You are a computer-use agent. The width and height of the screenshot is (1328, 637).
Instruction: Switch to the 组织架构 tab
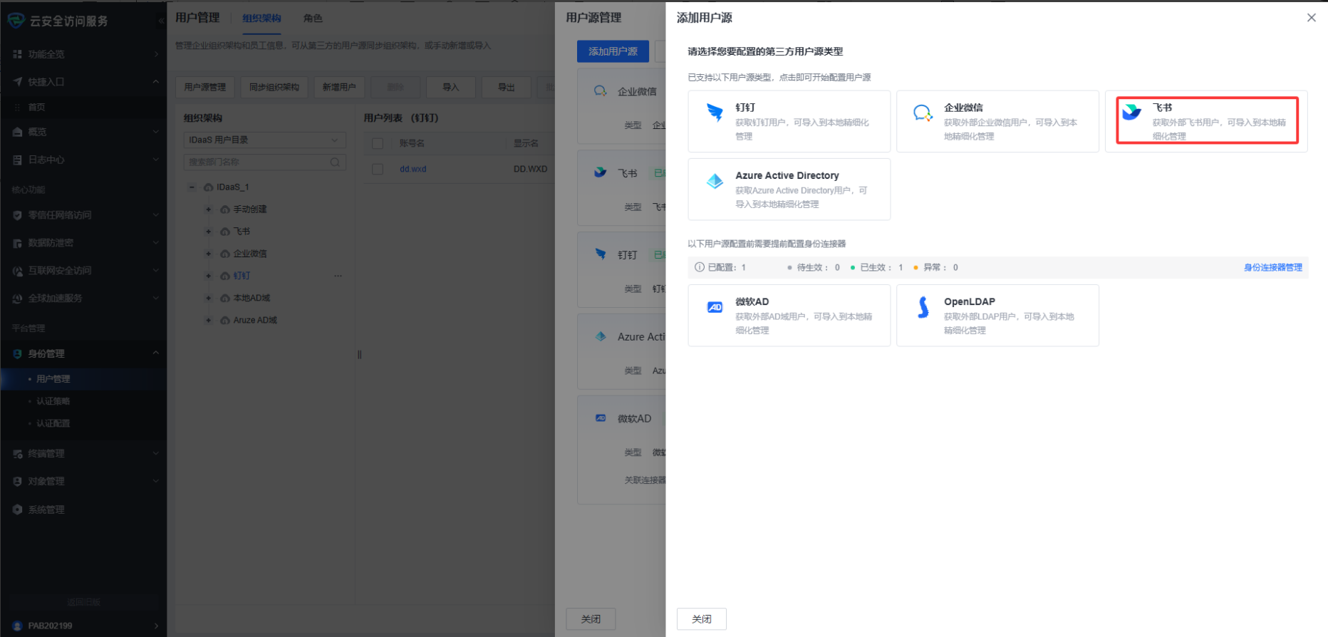(261, 19)
